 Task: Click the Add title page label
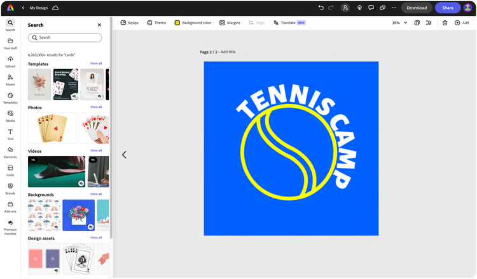pyautogui.click(x=228, y=52)
